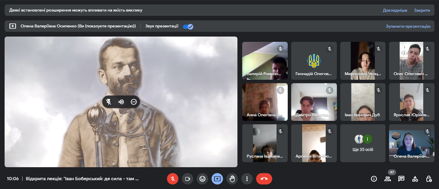The image size is (439, 189).
Task: Toggle the camera button in bottom bar
Action: click(x=187, y=179)
